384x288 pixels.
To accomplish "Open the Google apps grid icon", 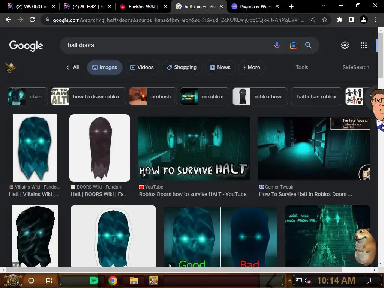I will click(364, 45).
